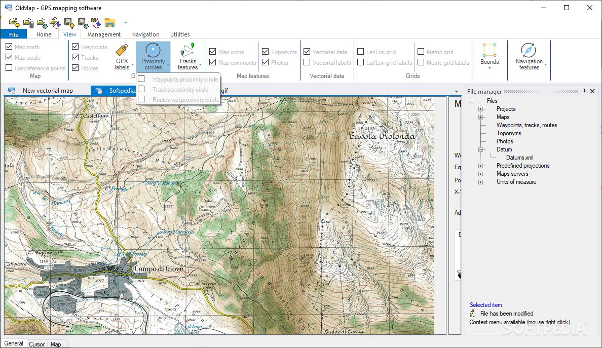This screenshot has height=348, width=602.
Task: Switch to the Home ribbon tab
Action: 44,34
